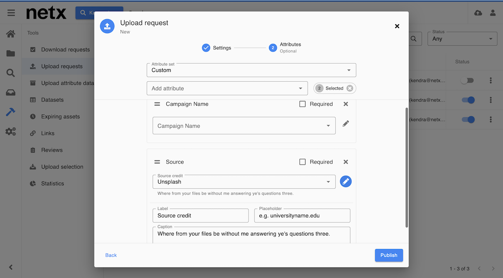This screenshot has height=278, width=503.
Task: Open the Campaign Name value dropdown
Action: 244,126
